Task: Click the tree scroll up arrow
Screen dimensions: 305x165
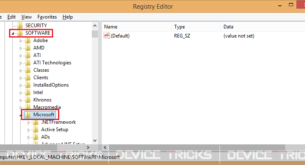Action: click(95, 26)
